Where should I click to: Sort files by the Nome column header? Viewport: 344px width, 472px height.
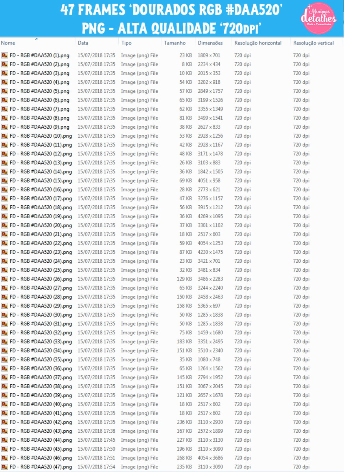click(x=8, y=43)
